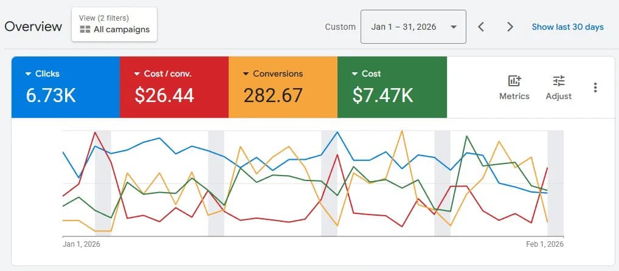Open the Metrics chart icon

click(514, 81)
